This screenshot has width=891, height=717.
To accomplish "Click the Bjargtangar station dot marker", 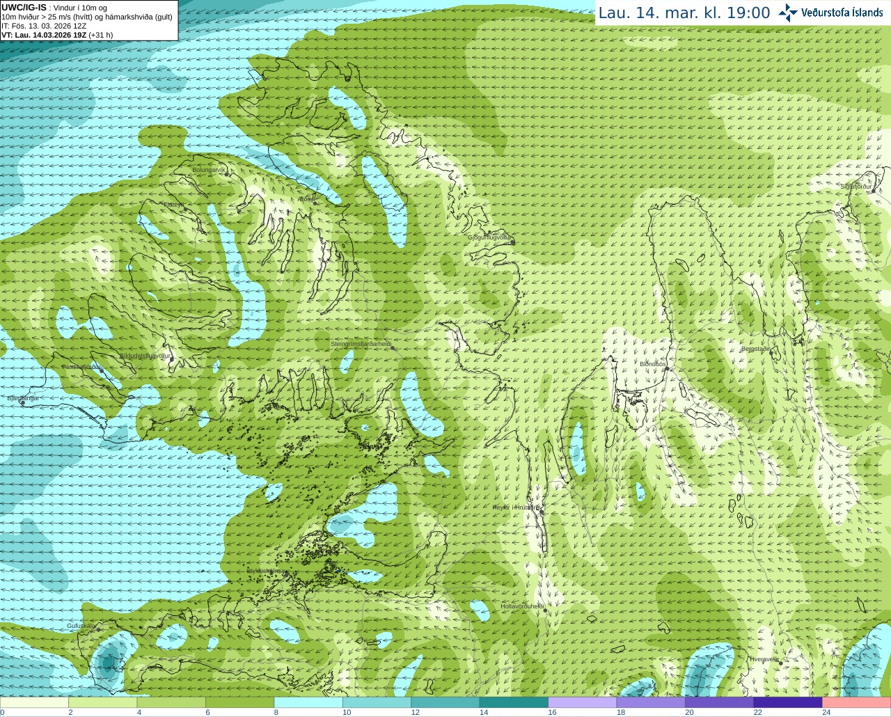I will tap(22, 403).
